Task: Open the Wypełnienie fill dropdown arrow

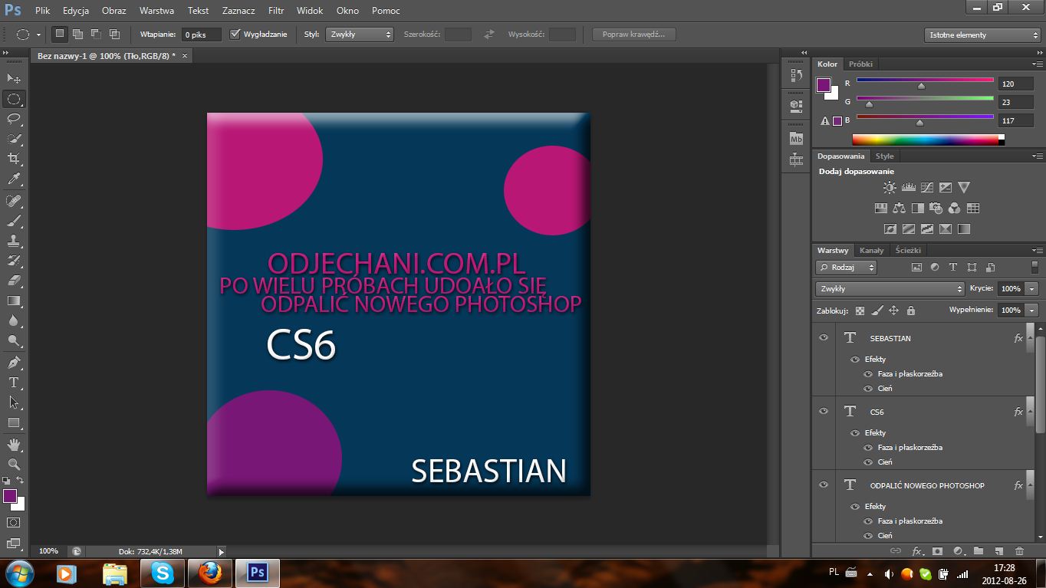Action: pyautogui.click(x=1032, y=310)
